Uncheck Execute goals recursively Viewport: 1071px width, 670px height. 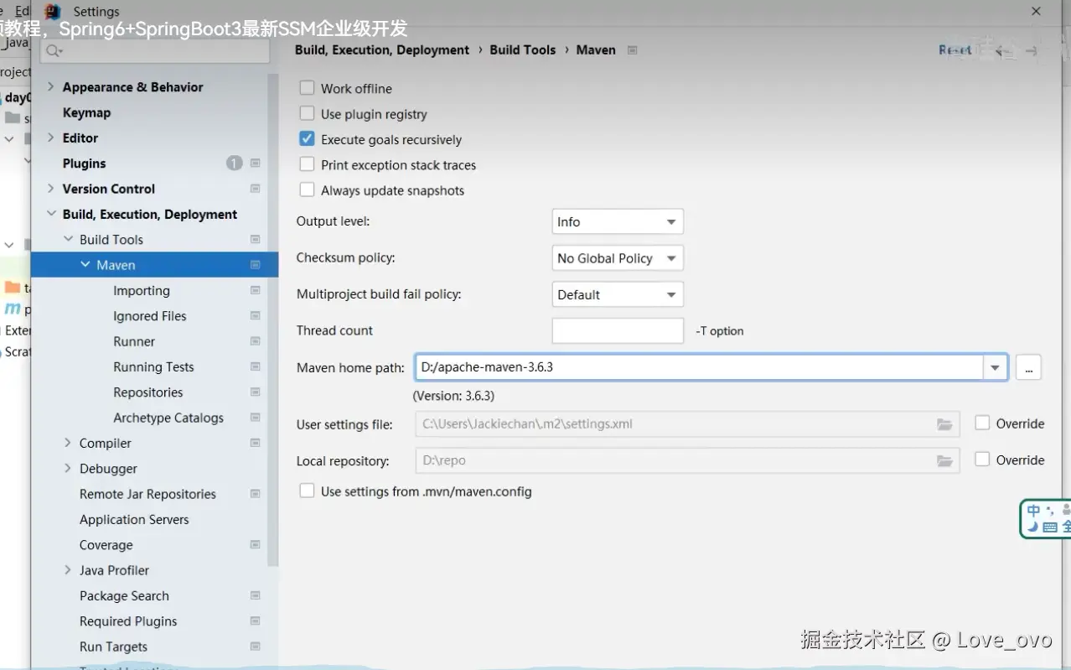click(x=308, y=139)
